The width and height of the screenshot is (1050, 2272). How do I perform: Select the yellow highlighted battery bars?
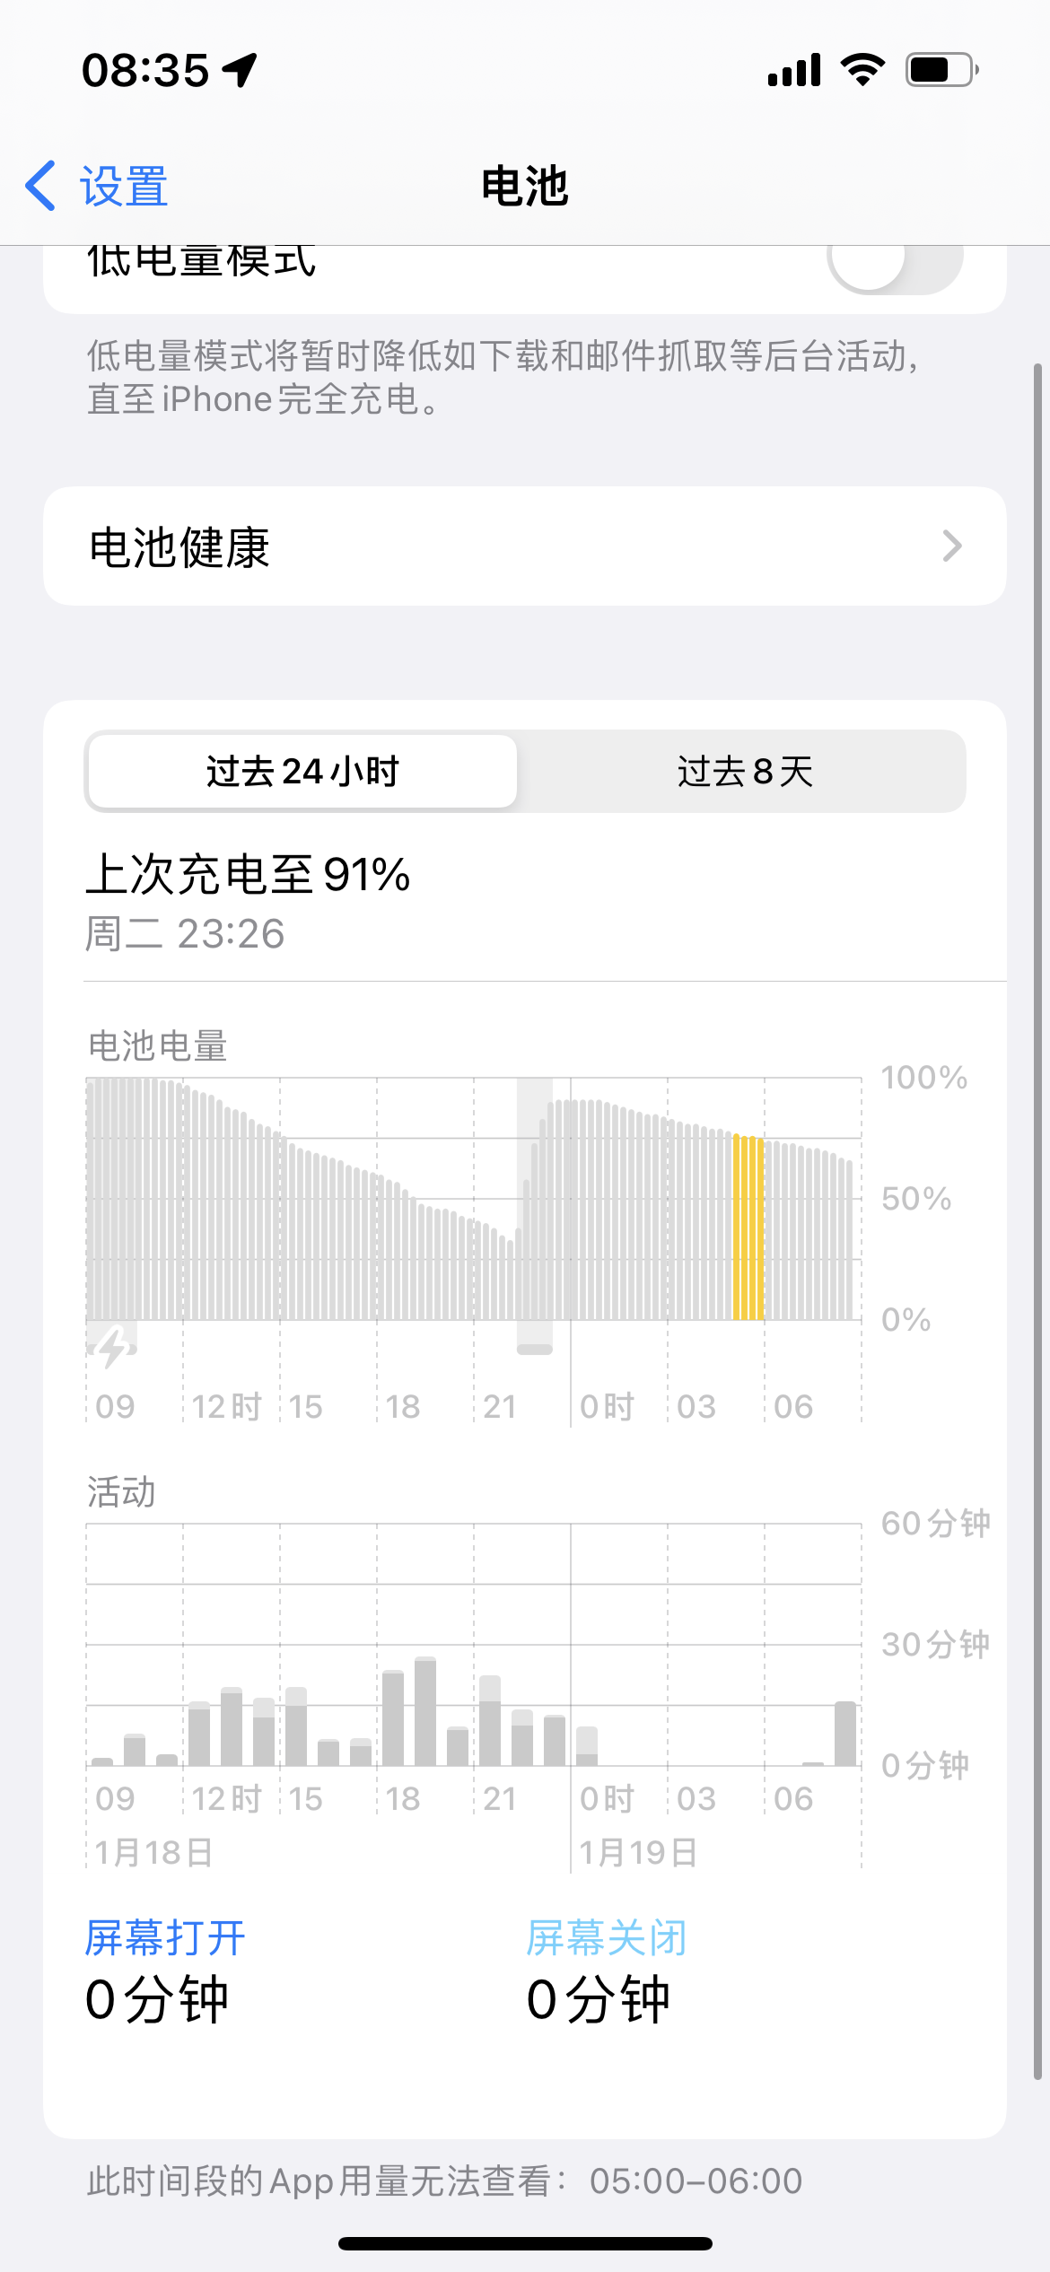[x=748, y=1227]
